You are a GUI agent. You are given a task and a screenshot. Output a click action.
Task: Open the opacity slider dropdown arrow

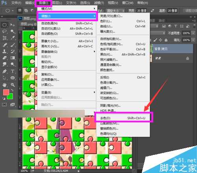point(193,33)
